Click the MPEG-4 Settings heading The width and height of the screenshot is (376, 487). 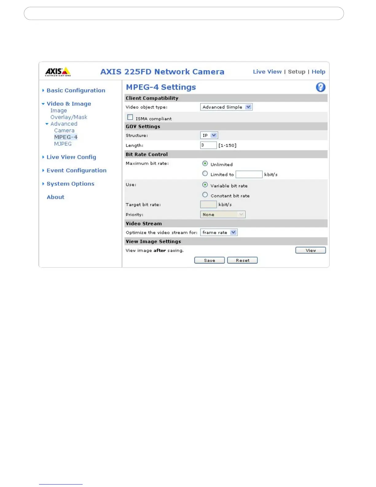pyautogui.click(x=161, y=87)
